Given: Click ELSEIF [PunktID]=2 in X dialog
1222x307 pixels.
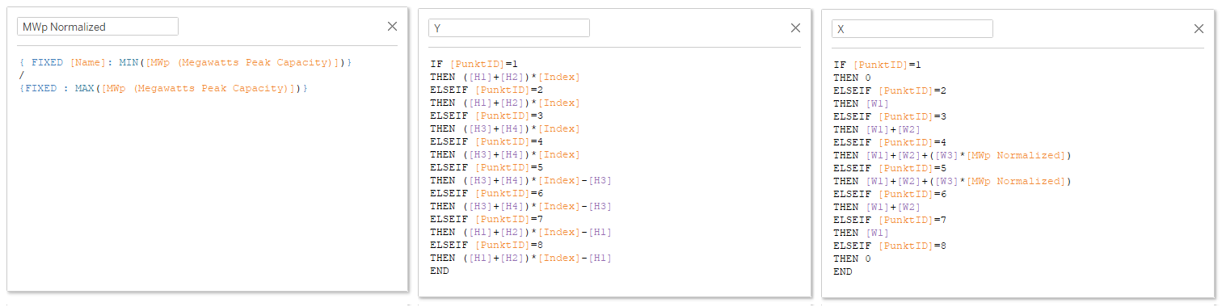Looking at the screenshot, I should pos(890,90).
